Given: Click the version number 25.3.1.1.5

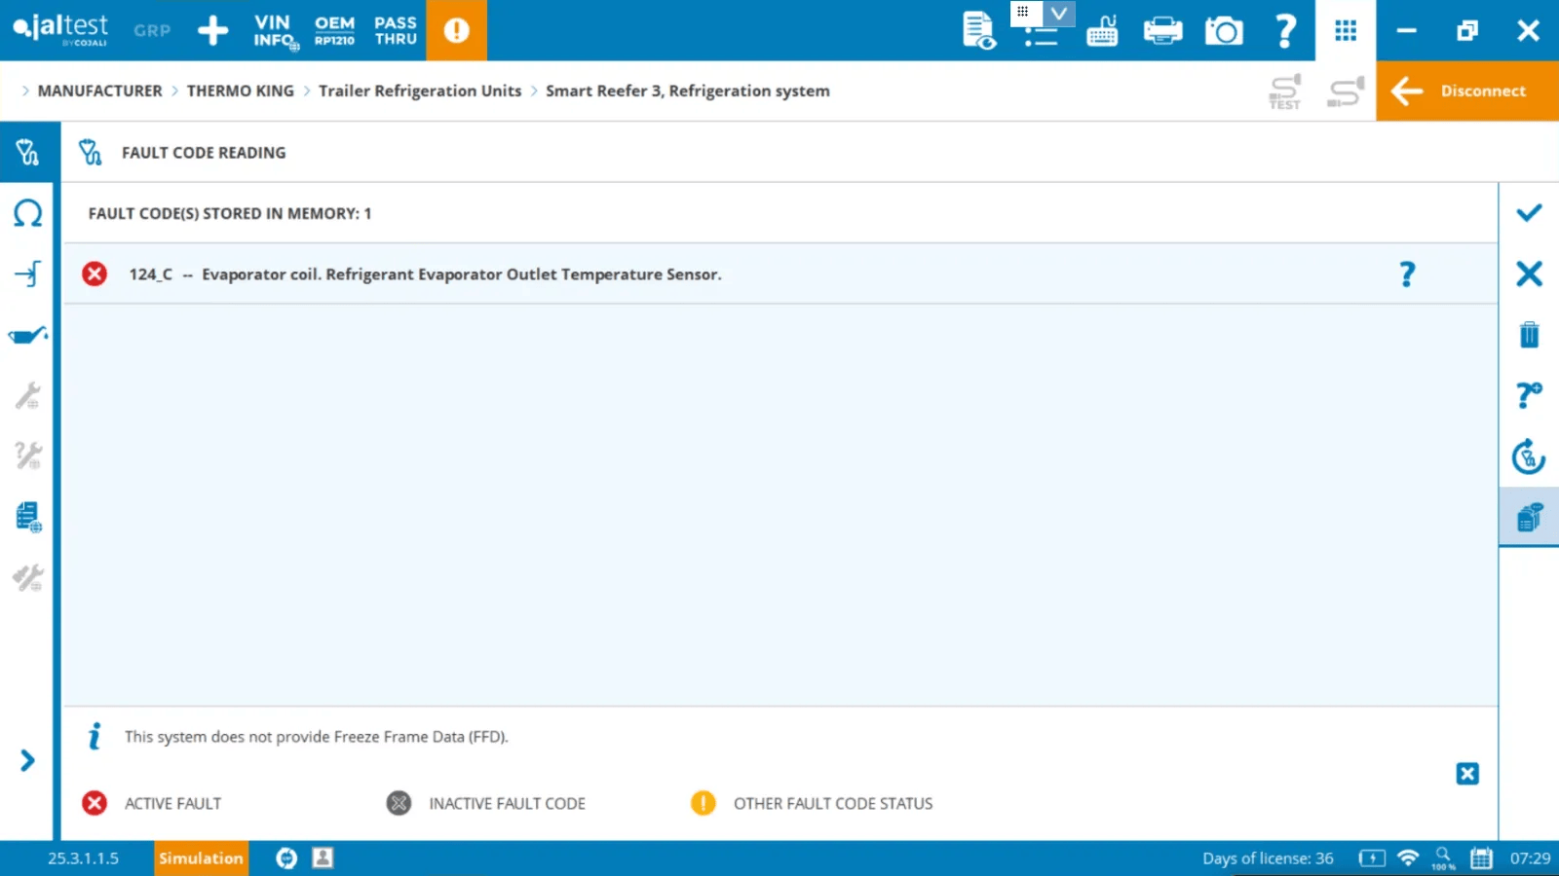Looking at the screenshot, I should 84,858.
